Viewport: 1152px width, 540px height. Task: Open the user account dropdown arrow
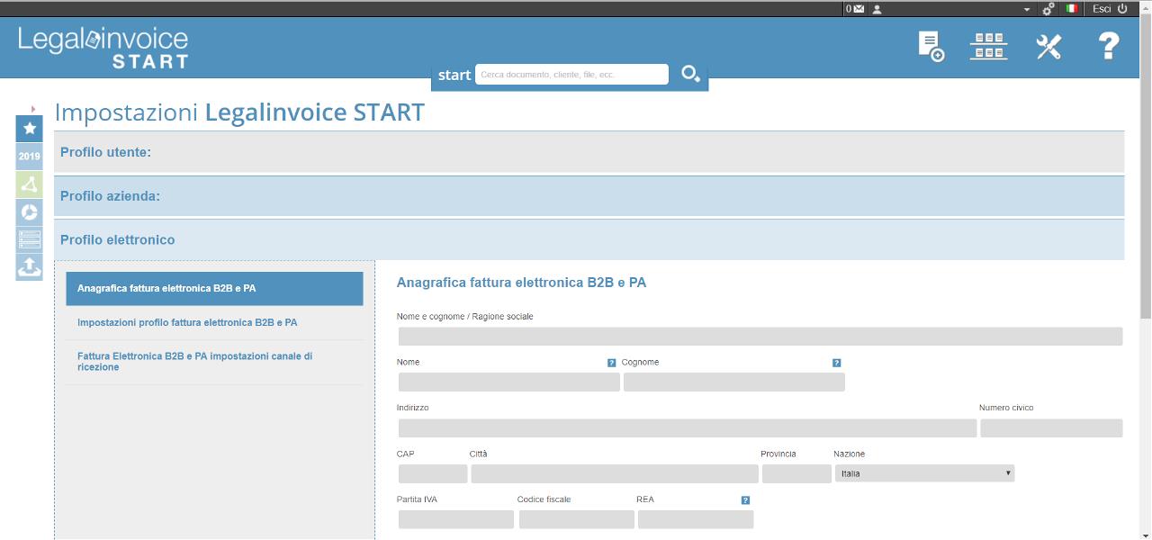[1027, 9]
